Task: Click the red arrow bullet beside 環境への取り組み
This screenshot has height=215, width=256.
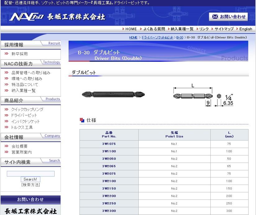Action: pyautogui.click(x=7, y=78)
